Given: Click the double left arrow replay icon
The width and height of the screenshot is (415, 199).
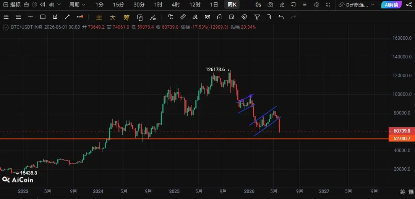Looking at the screenshot, I should pyautogui.click(x=43, y=5).
